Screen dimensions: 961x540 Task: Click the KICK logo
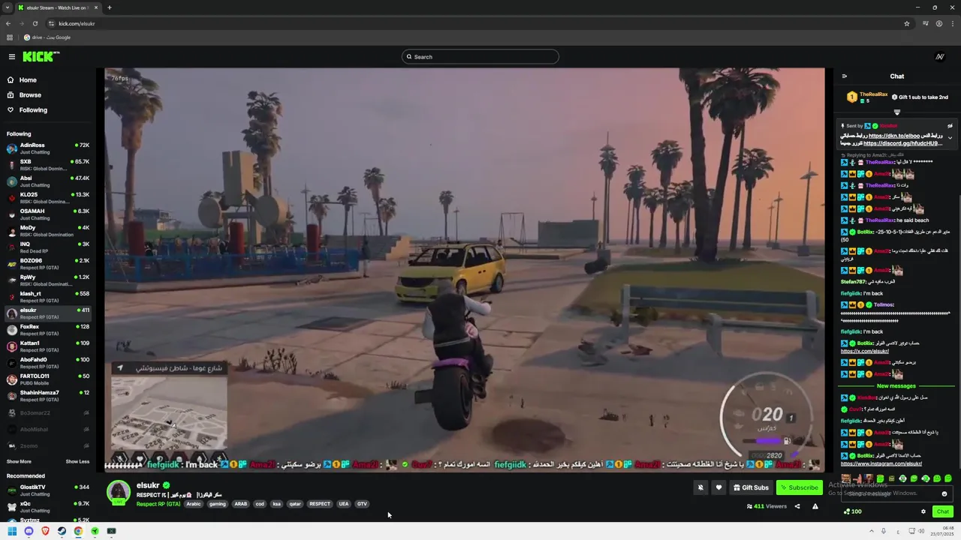[41, 57]
